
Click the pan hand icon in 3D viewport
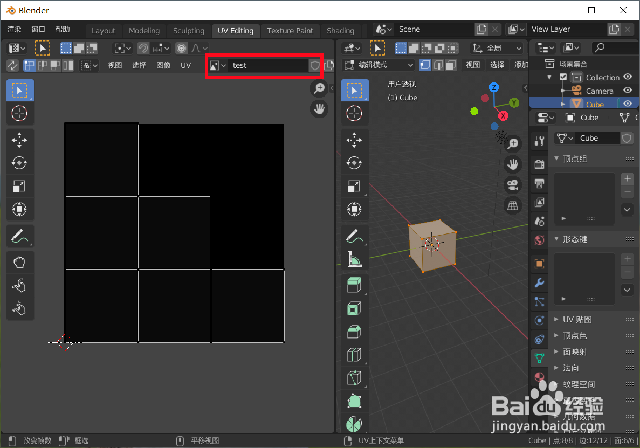tap(513, 164)
